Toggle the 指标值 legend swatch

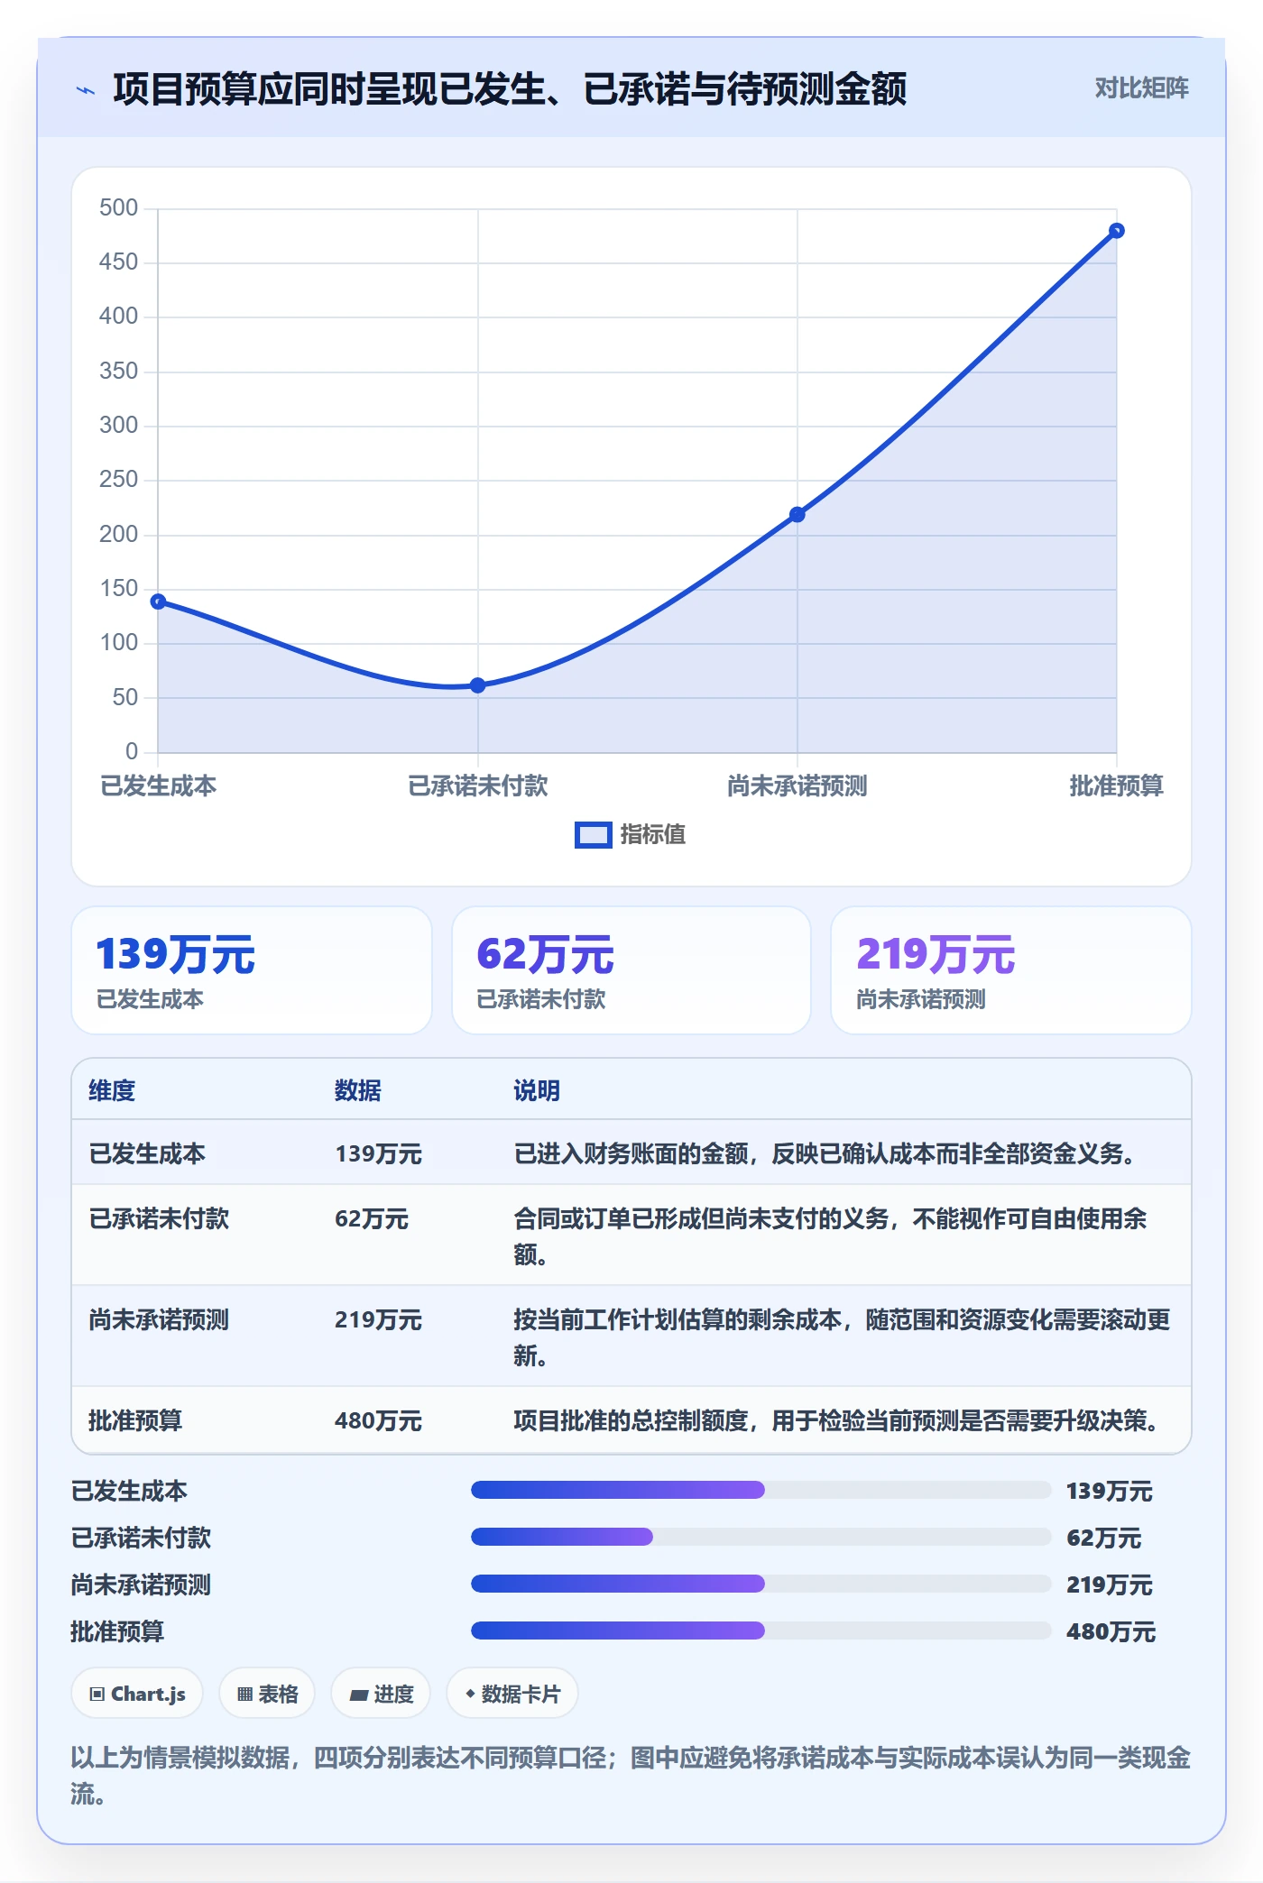pyautogui.click(x=594, y=835)
